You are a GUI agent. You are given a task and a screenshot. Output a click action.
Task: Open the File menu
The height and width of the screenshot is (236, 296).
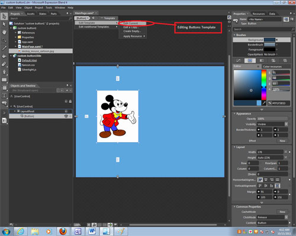click(4, 8)
